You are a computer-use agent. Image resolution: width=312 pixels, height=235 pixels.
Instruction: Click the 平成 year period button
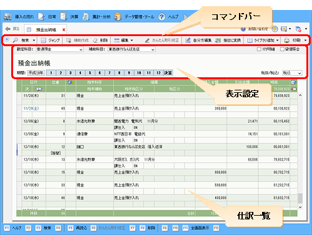pyautogui.click(x=36, y=73)
